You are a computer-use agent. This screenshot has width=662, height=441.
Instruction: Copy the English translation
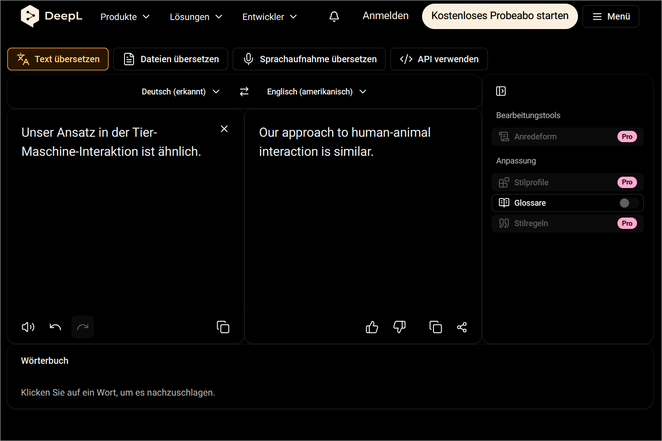coord(436,327)
